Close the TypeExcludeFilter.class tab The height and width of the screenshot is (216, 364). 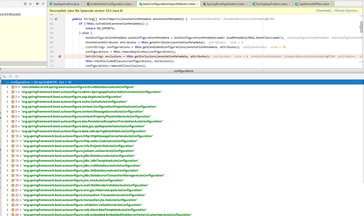click(332, 4)
